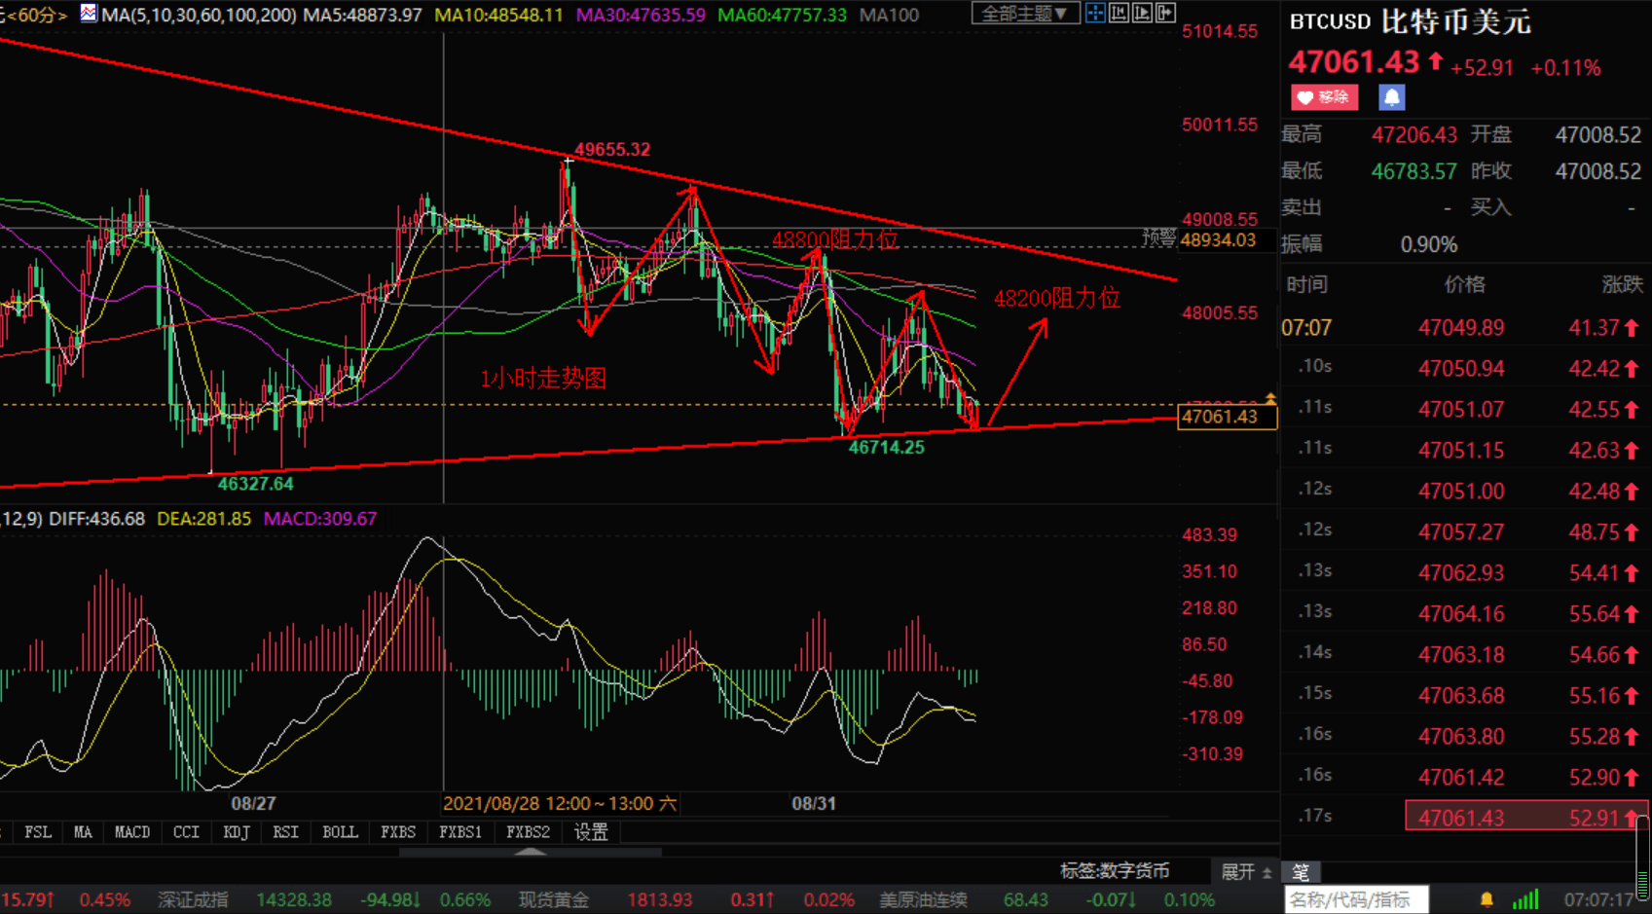
Task: Click the yellow notification bell in status bar
Action: coord(1487,899)
